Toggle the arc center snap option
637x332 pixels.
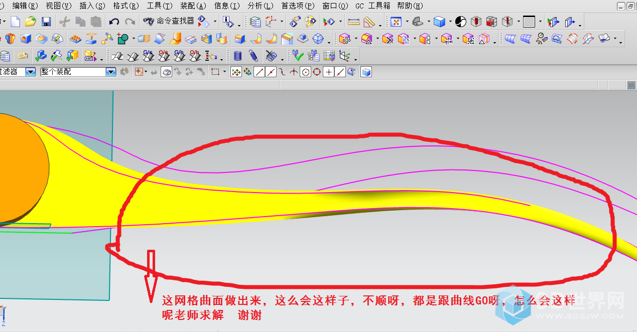pos(305,72)
